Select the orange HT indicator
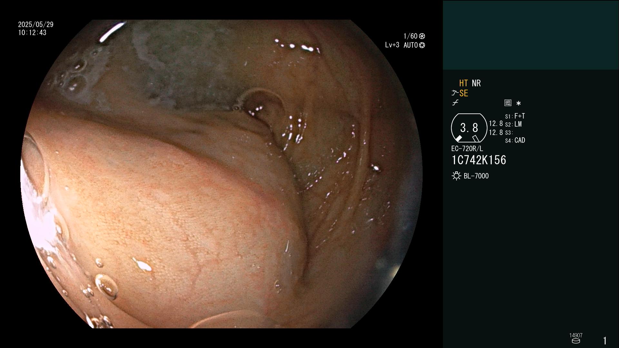Viewport: 619px width, 348px height. pyautogui.click(x=464, y=83)
